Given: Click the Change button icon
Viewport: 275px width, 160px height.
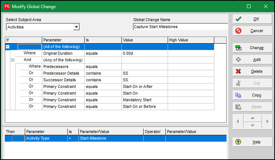Looking at the screenshot, I should (238, 48).
